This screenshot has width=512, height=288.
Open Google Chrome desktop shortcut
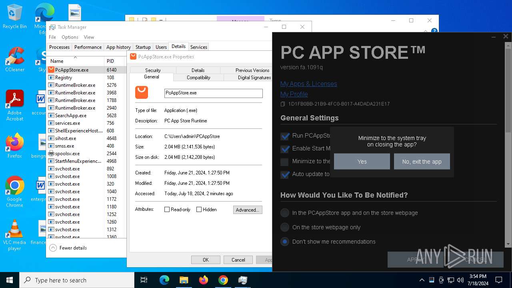pos(14,192)
